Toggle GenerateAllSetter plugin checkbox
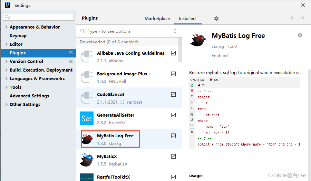This screenshot has width=311, height=181. pos(173,115)
